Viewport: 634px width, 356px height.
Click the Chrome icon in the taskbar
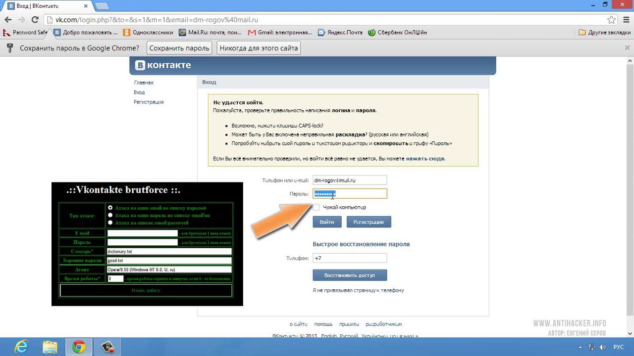79,347
